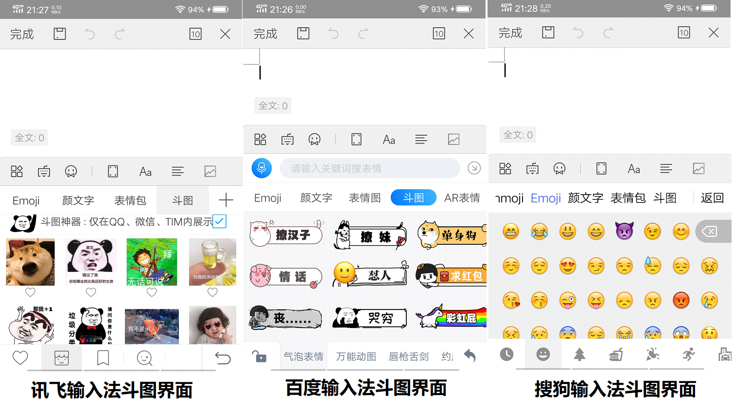Tap the 请输入关键词搜表情 search field

(x=370, y=168)
